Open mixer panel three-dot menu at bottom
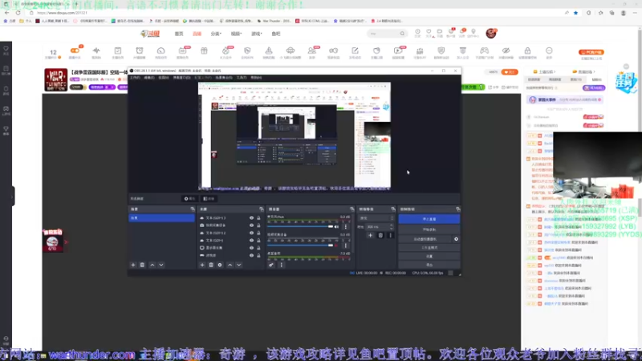The width and height of the screenshot is (642, 361). 282,265
